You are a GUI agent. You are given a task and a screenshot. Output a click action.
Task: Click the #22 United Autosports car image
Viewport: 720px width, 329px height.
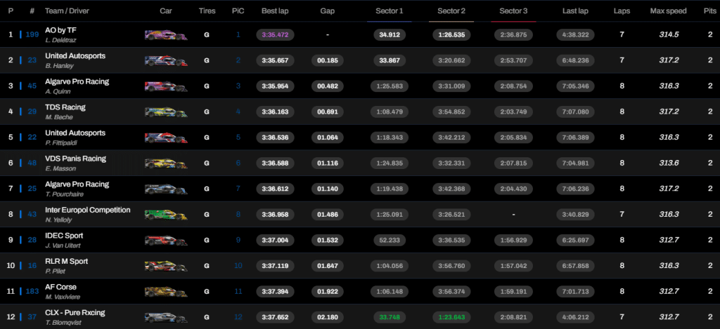coord(166,138)
